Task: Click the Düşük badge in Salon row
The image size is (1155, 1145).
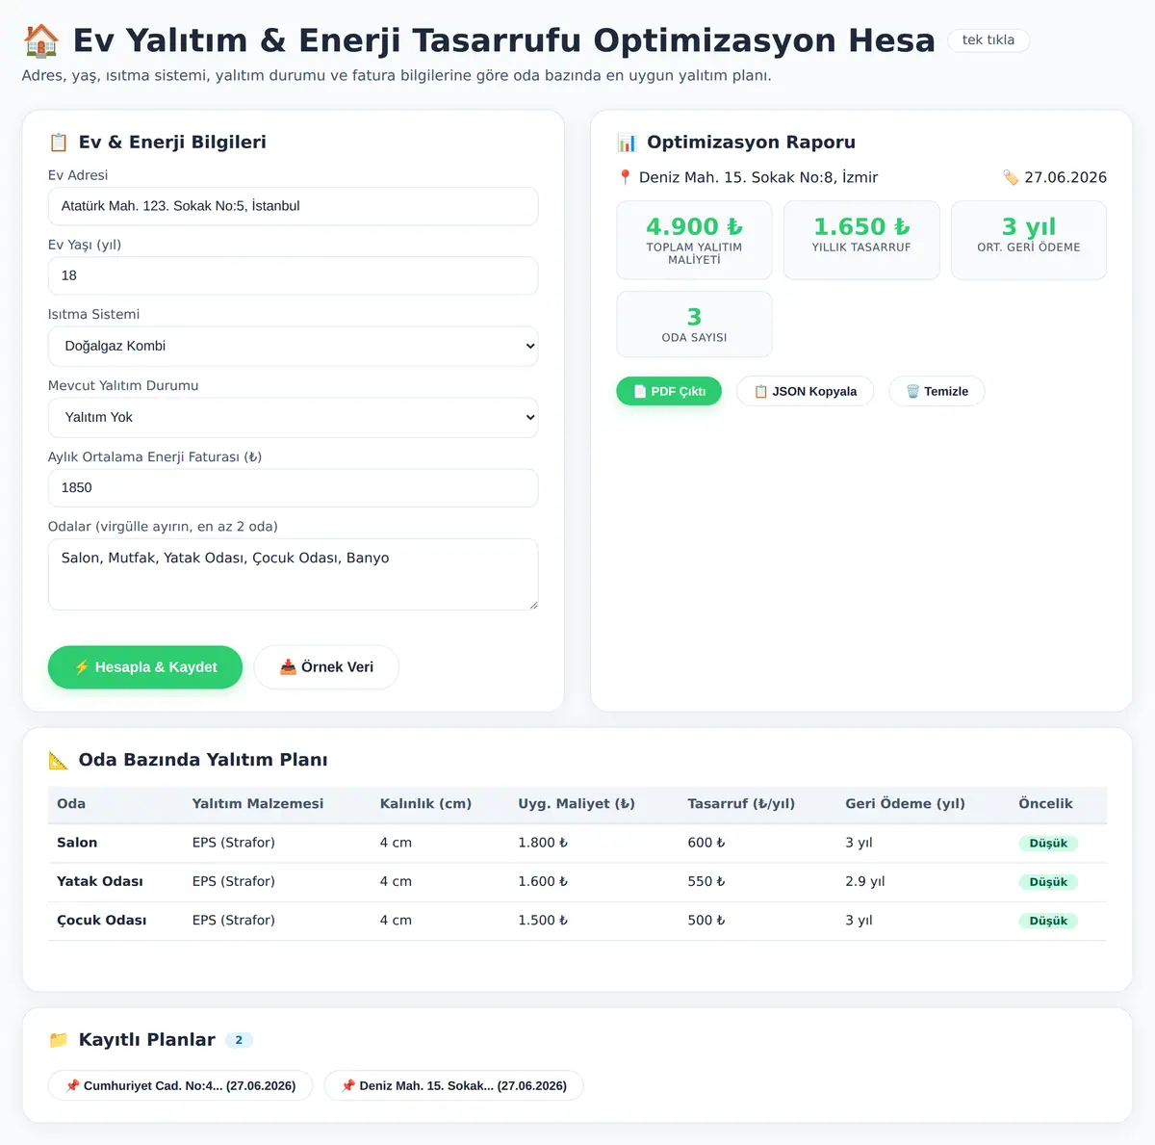Action: click(x=1048, y=844)
